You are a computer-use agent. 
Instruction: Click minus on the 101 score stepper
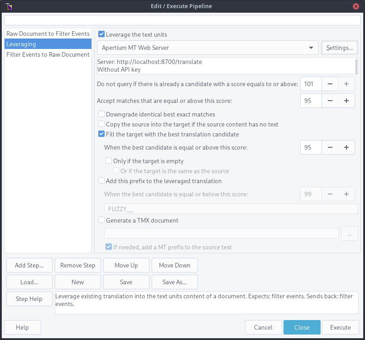coord(330,84)
